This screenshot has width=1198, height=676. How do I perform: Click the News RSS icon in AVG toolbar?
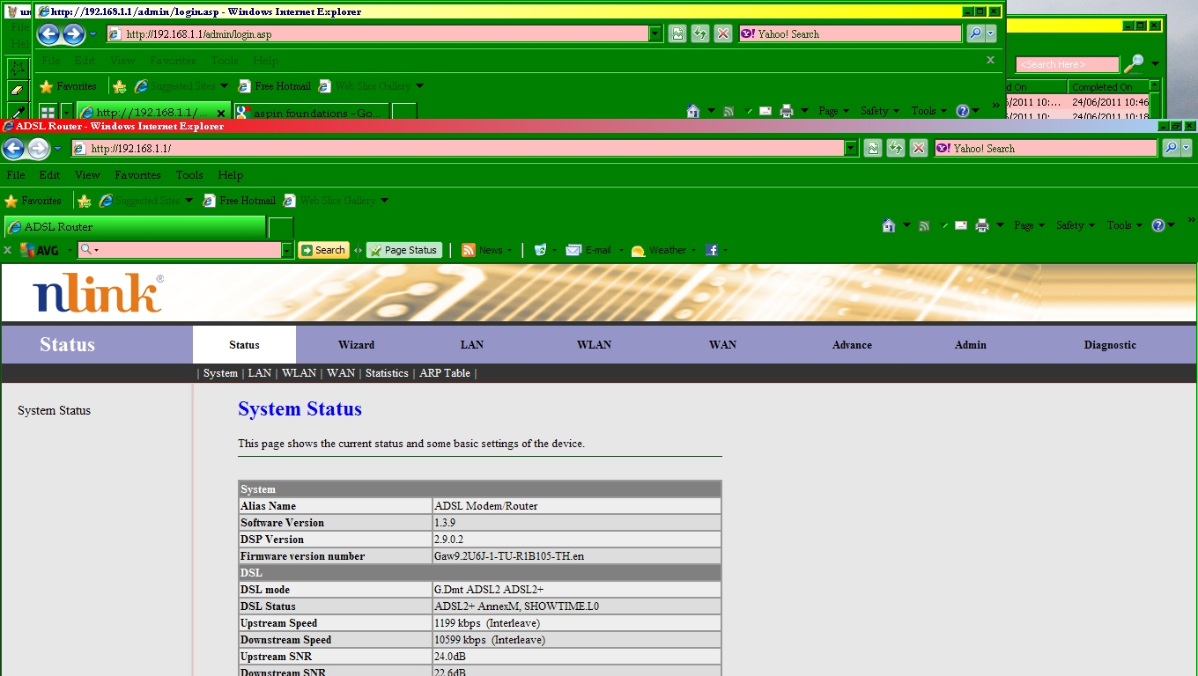click(469, 250)
